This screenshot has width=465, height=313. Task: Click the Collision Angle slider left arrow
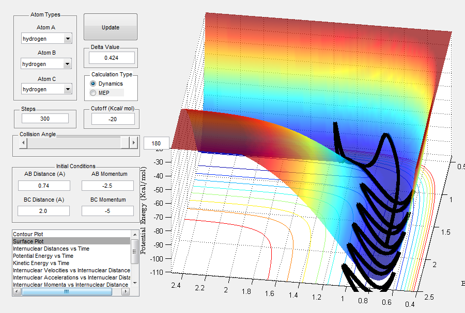[23, 143]
